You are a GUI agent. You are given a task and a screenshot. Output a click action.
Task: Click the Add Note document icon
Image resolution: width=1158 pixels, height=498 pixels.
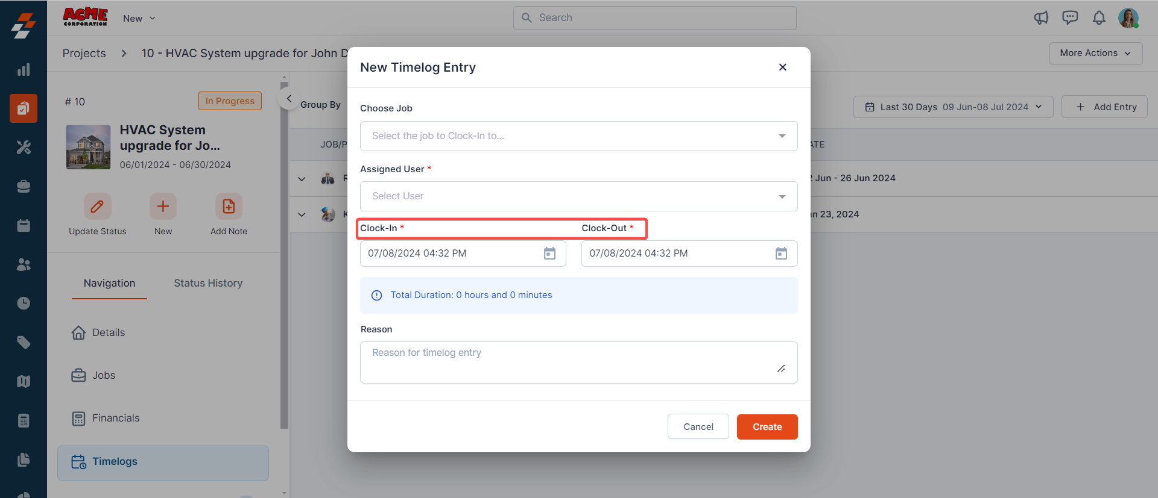229,207
